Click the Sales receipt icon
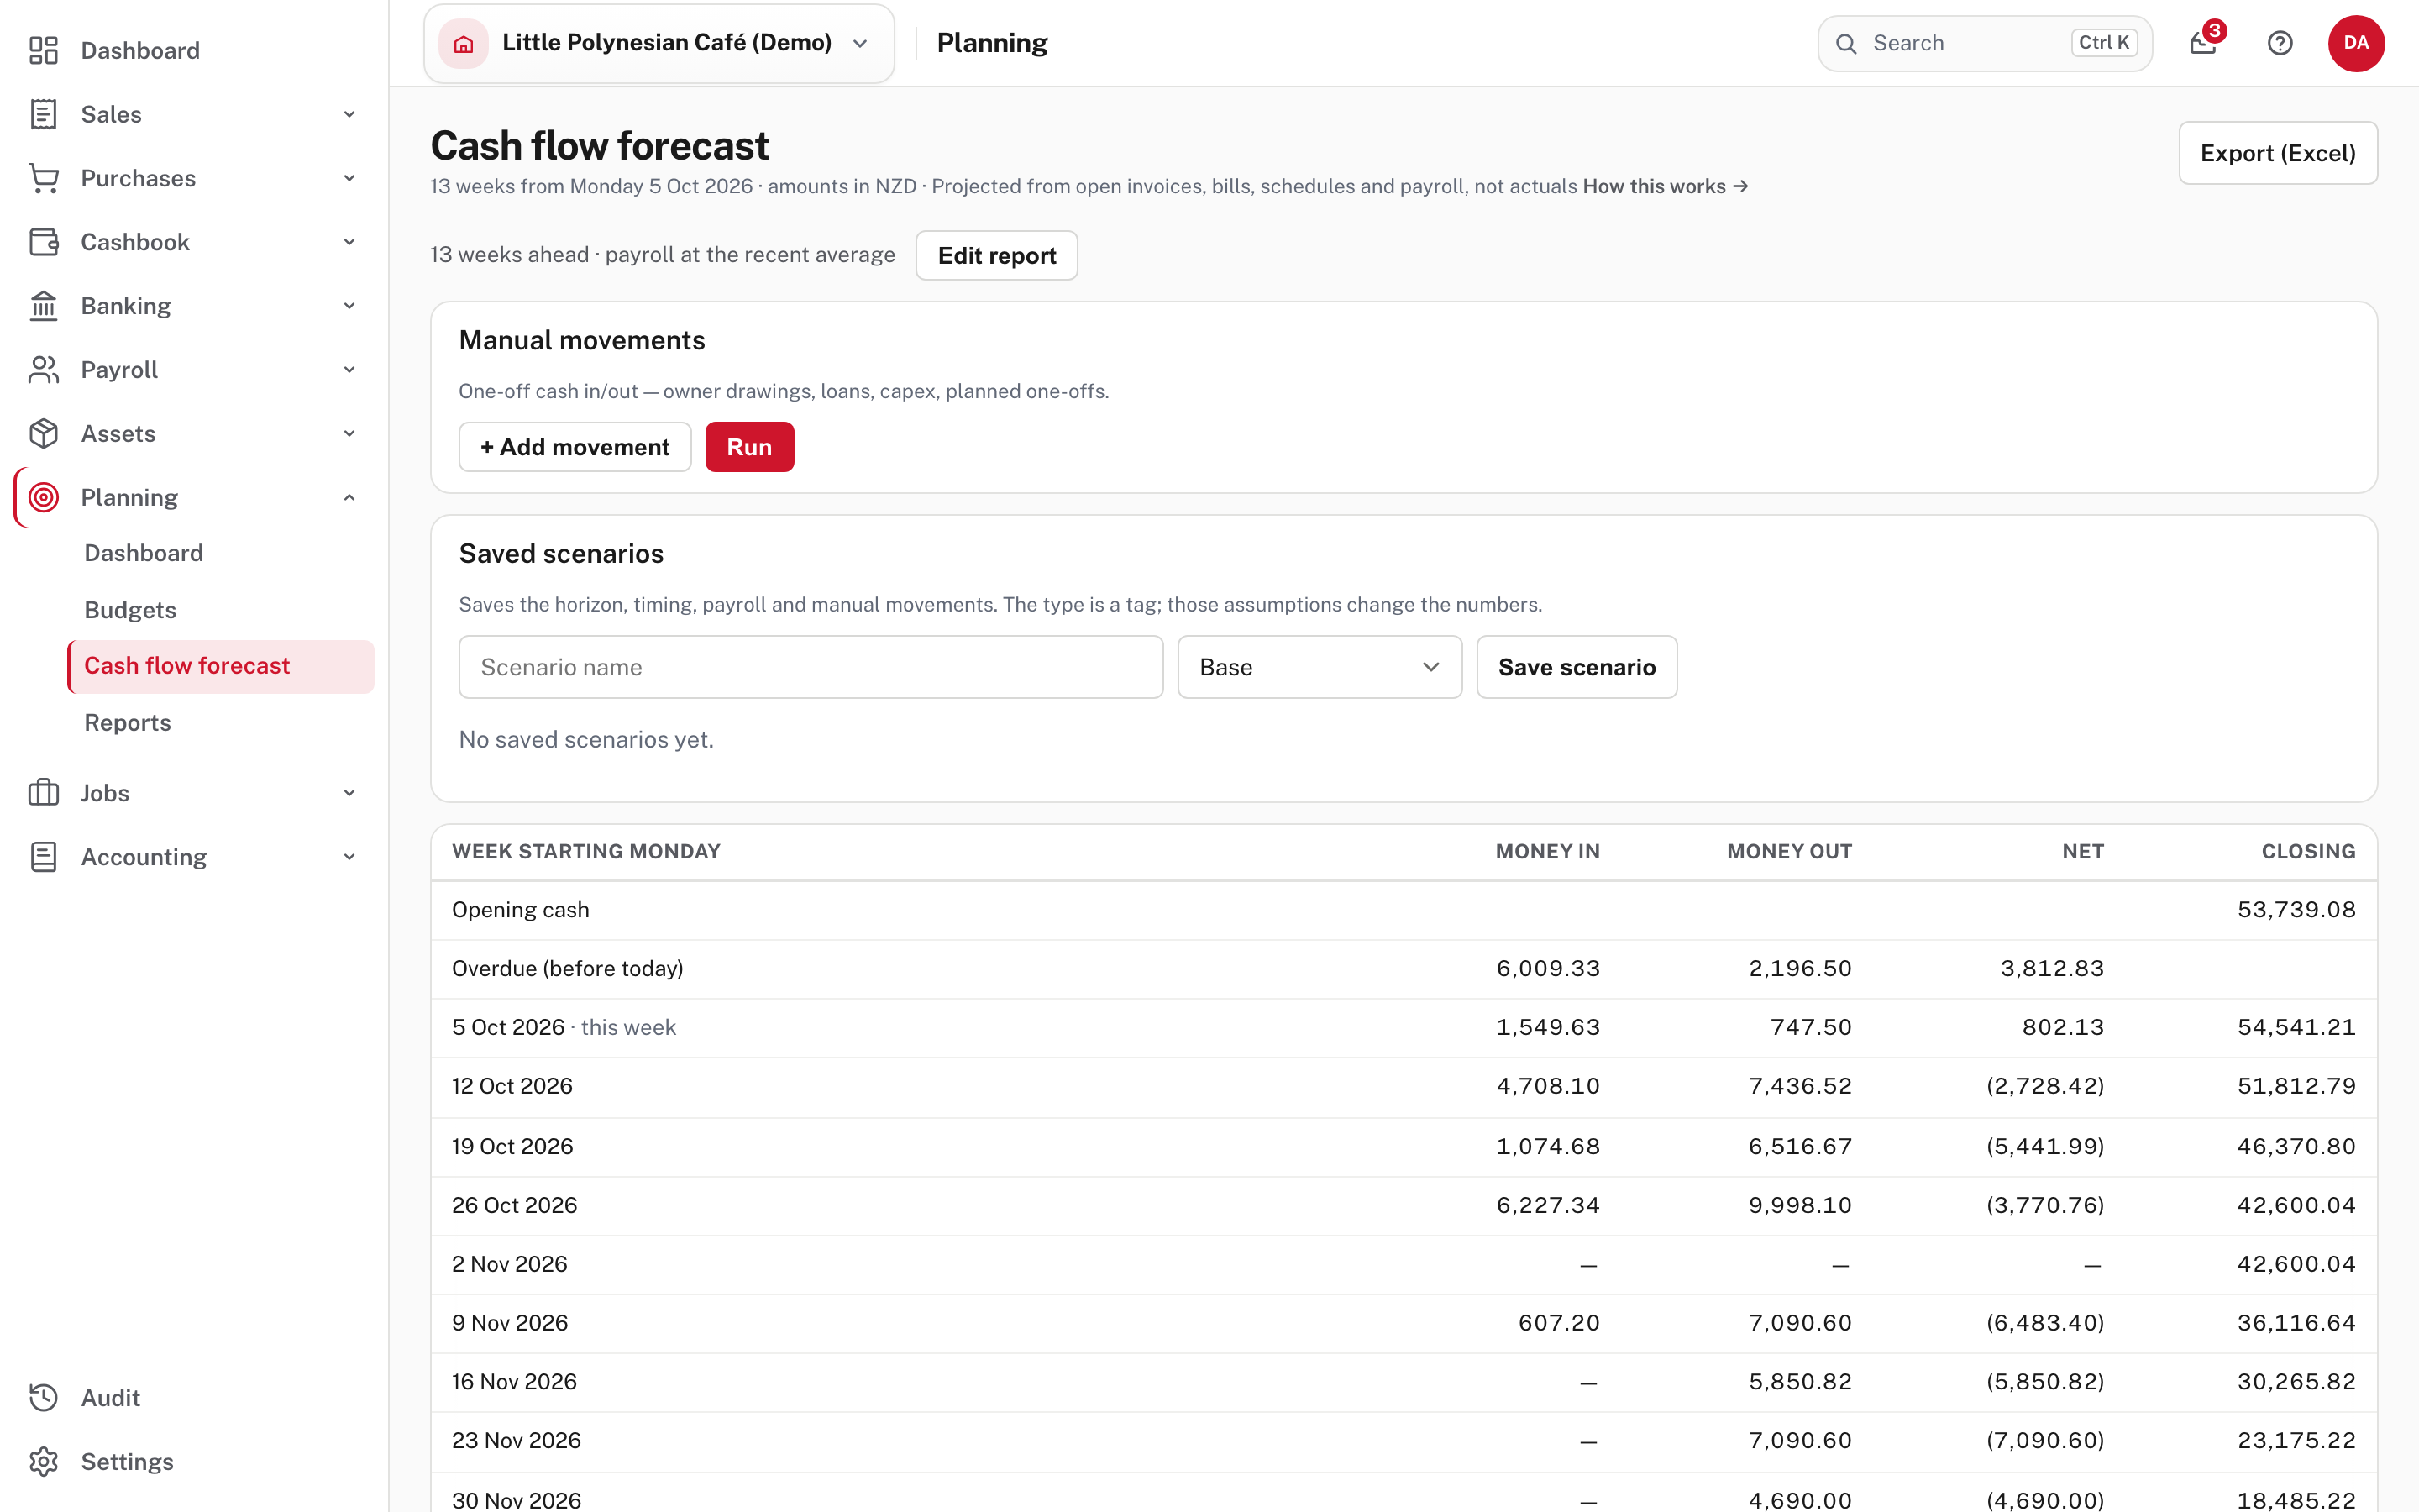Screen dimensions: 2419x1512 [x=43, y=114]
